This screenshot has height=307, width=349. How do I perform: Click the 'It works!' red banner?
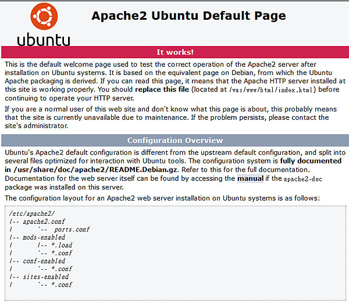175,52
